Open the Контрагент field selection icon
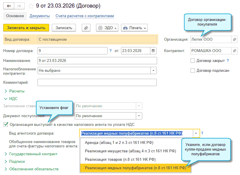 click(234, 51)
